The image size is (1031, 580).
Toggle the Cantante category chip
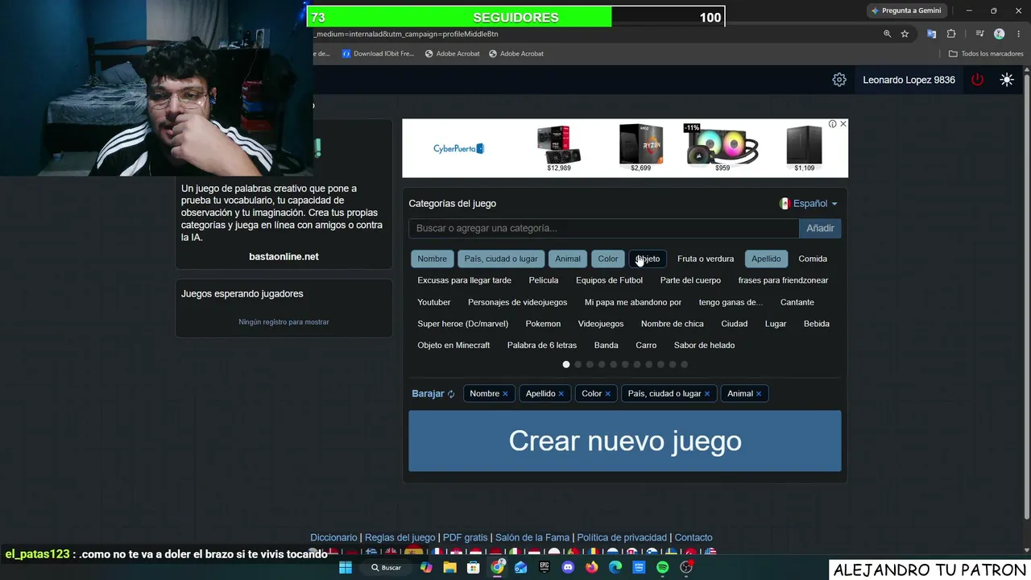pyautogui.click(x=797, y=302)
